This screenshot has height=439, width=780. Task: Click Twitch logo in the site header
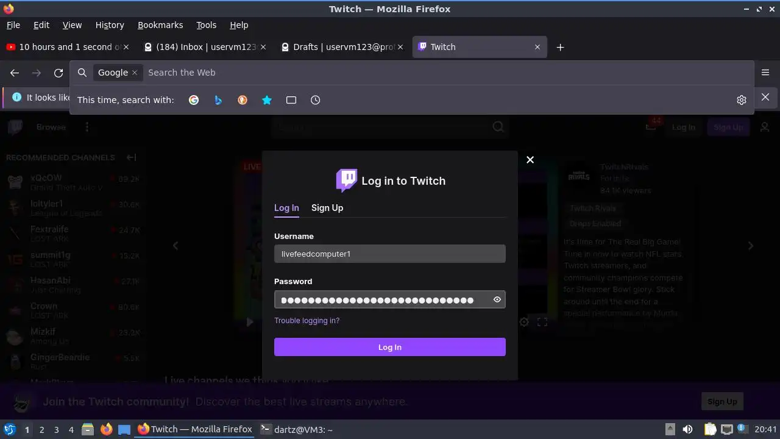pos(15,127)
